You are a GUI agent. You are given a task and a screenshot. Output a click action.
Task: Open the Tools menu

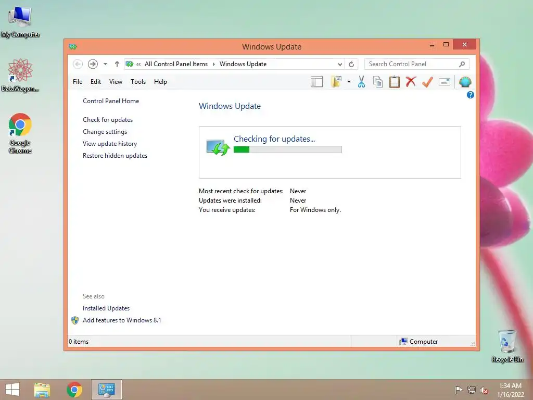point(138,82)
